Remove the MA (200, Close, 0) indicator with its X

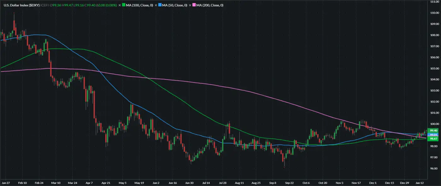point(190,5)
